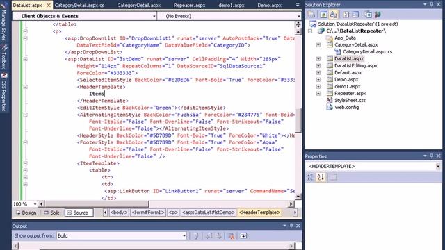Switch to Split view

pyautogui.click(x=52, y=212)
